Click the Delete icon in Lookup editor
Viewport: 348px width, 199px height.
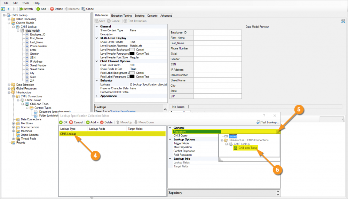(x=102, y=122)
